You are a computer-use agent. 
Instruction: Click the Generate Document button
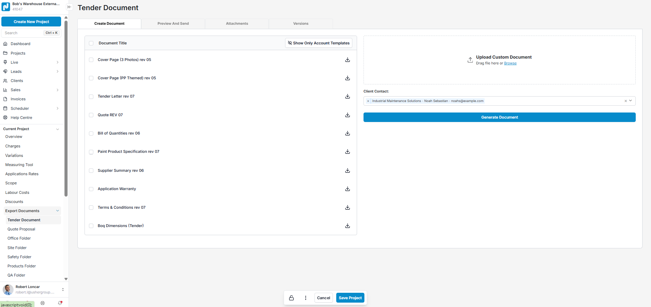499,117
